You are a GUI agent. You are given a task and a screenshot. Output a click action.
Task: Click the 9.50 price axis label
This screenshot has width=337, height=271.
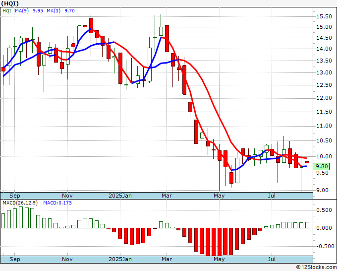coord(323,173)
